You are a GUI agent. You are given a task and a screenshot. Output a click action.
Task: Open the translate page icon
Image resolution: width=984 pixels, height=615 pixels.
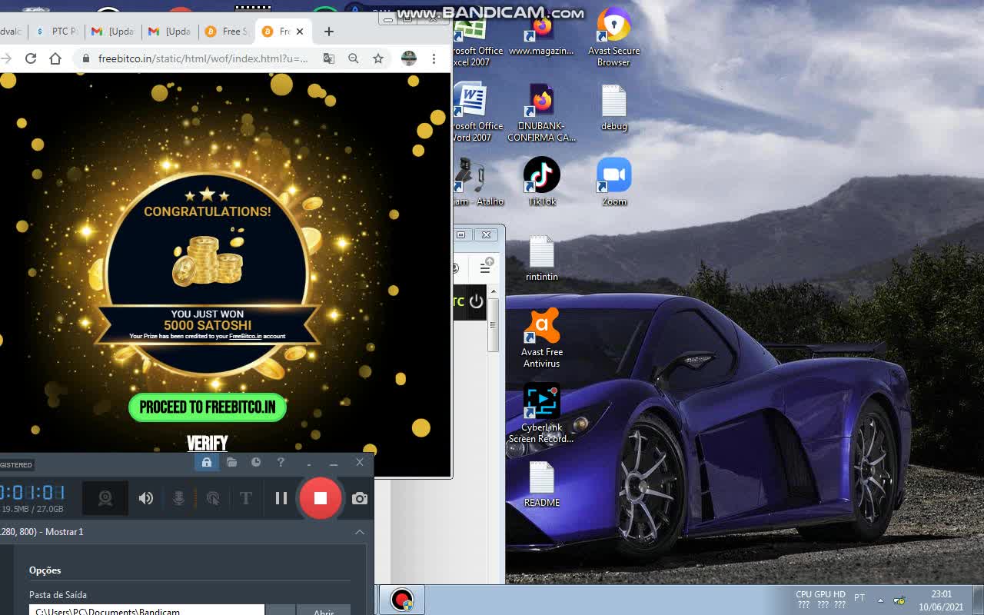329,58
